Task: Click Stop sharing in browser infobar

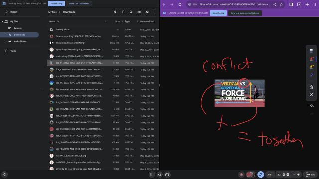Action: click(x=218, y=13)
